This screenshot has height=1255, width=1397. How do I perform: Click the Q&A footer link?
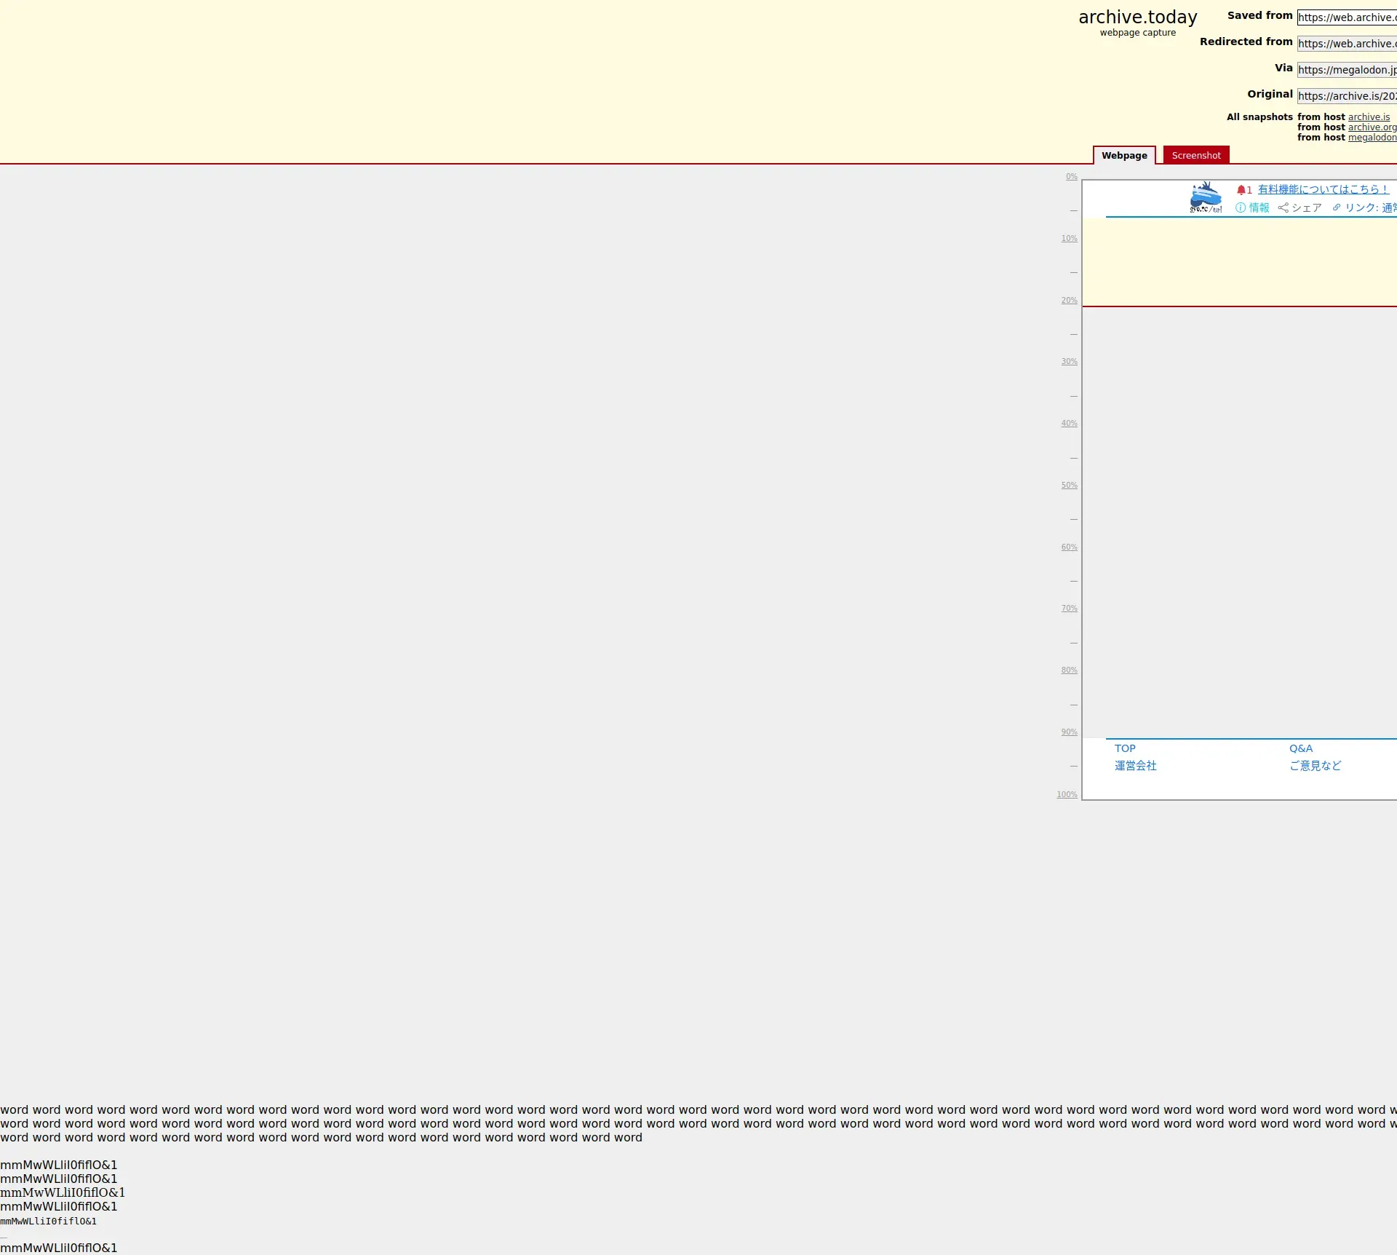[x=1301, y=748]
